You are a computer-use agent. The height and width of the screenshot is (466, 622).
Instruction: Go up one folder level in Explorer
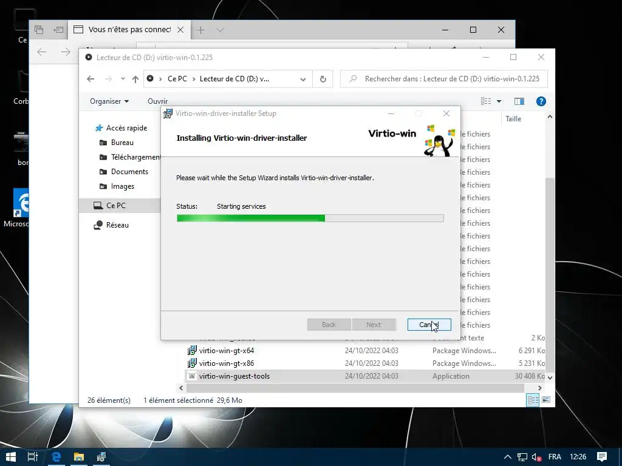135,79
